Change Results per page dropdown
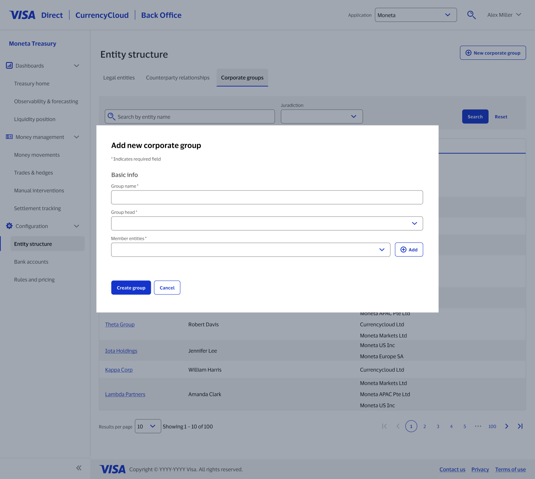The width and height of the screenshot is (535, 479). click(148, 426)
